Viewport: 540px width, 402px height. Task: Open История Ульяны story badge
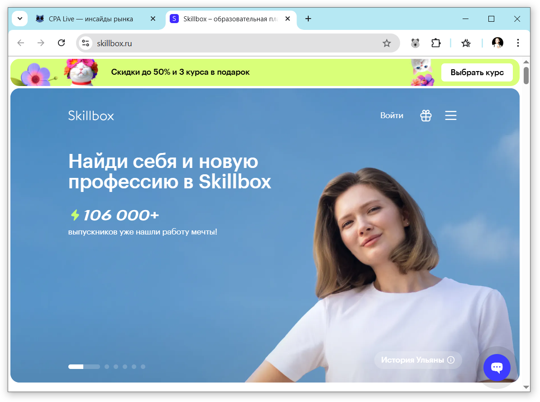tap(418, 360)
